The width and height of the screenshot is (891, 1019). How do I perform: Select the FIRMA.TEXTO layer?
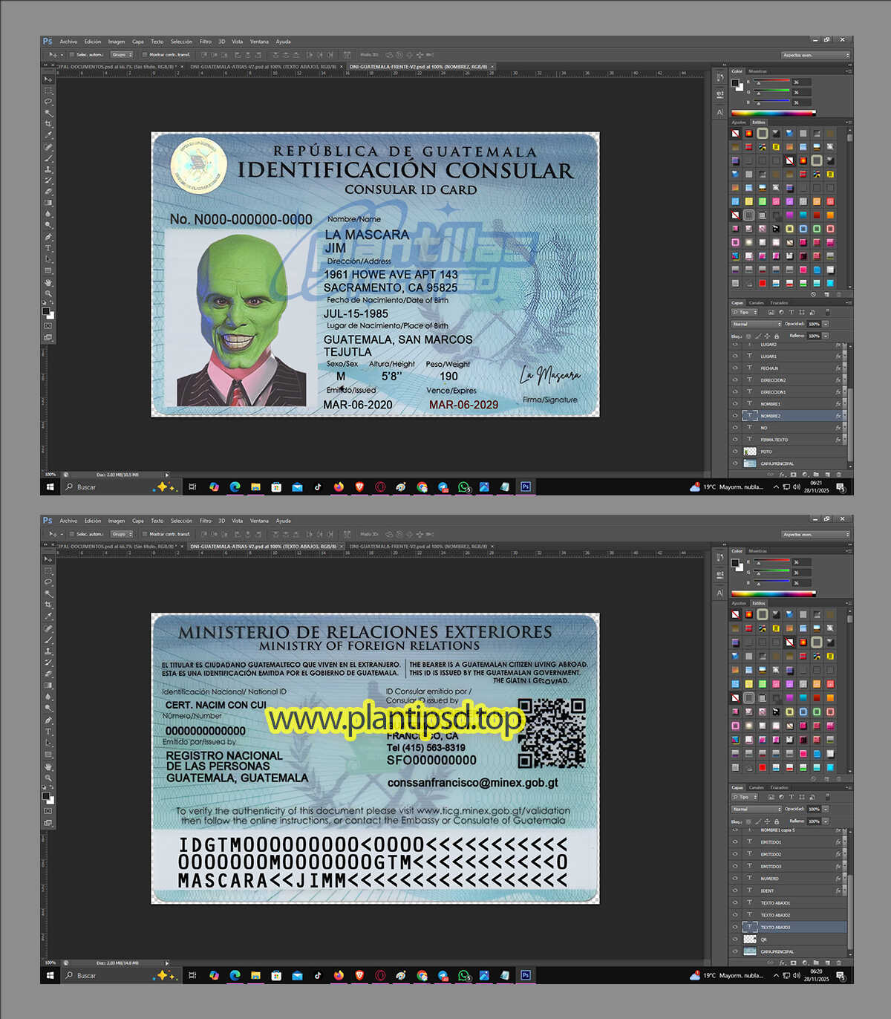(774, 440)
